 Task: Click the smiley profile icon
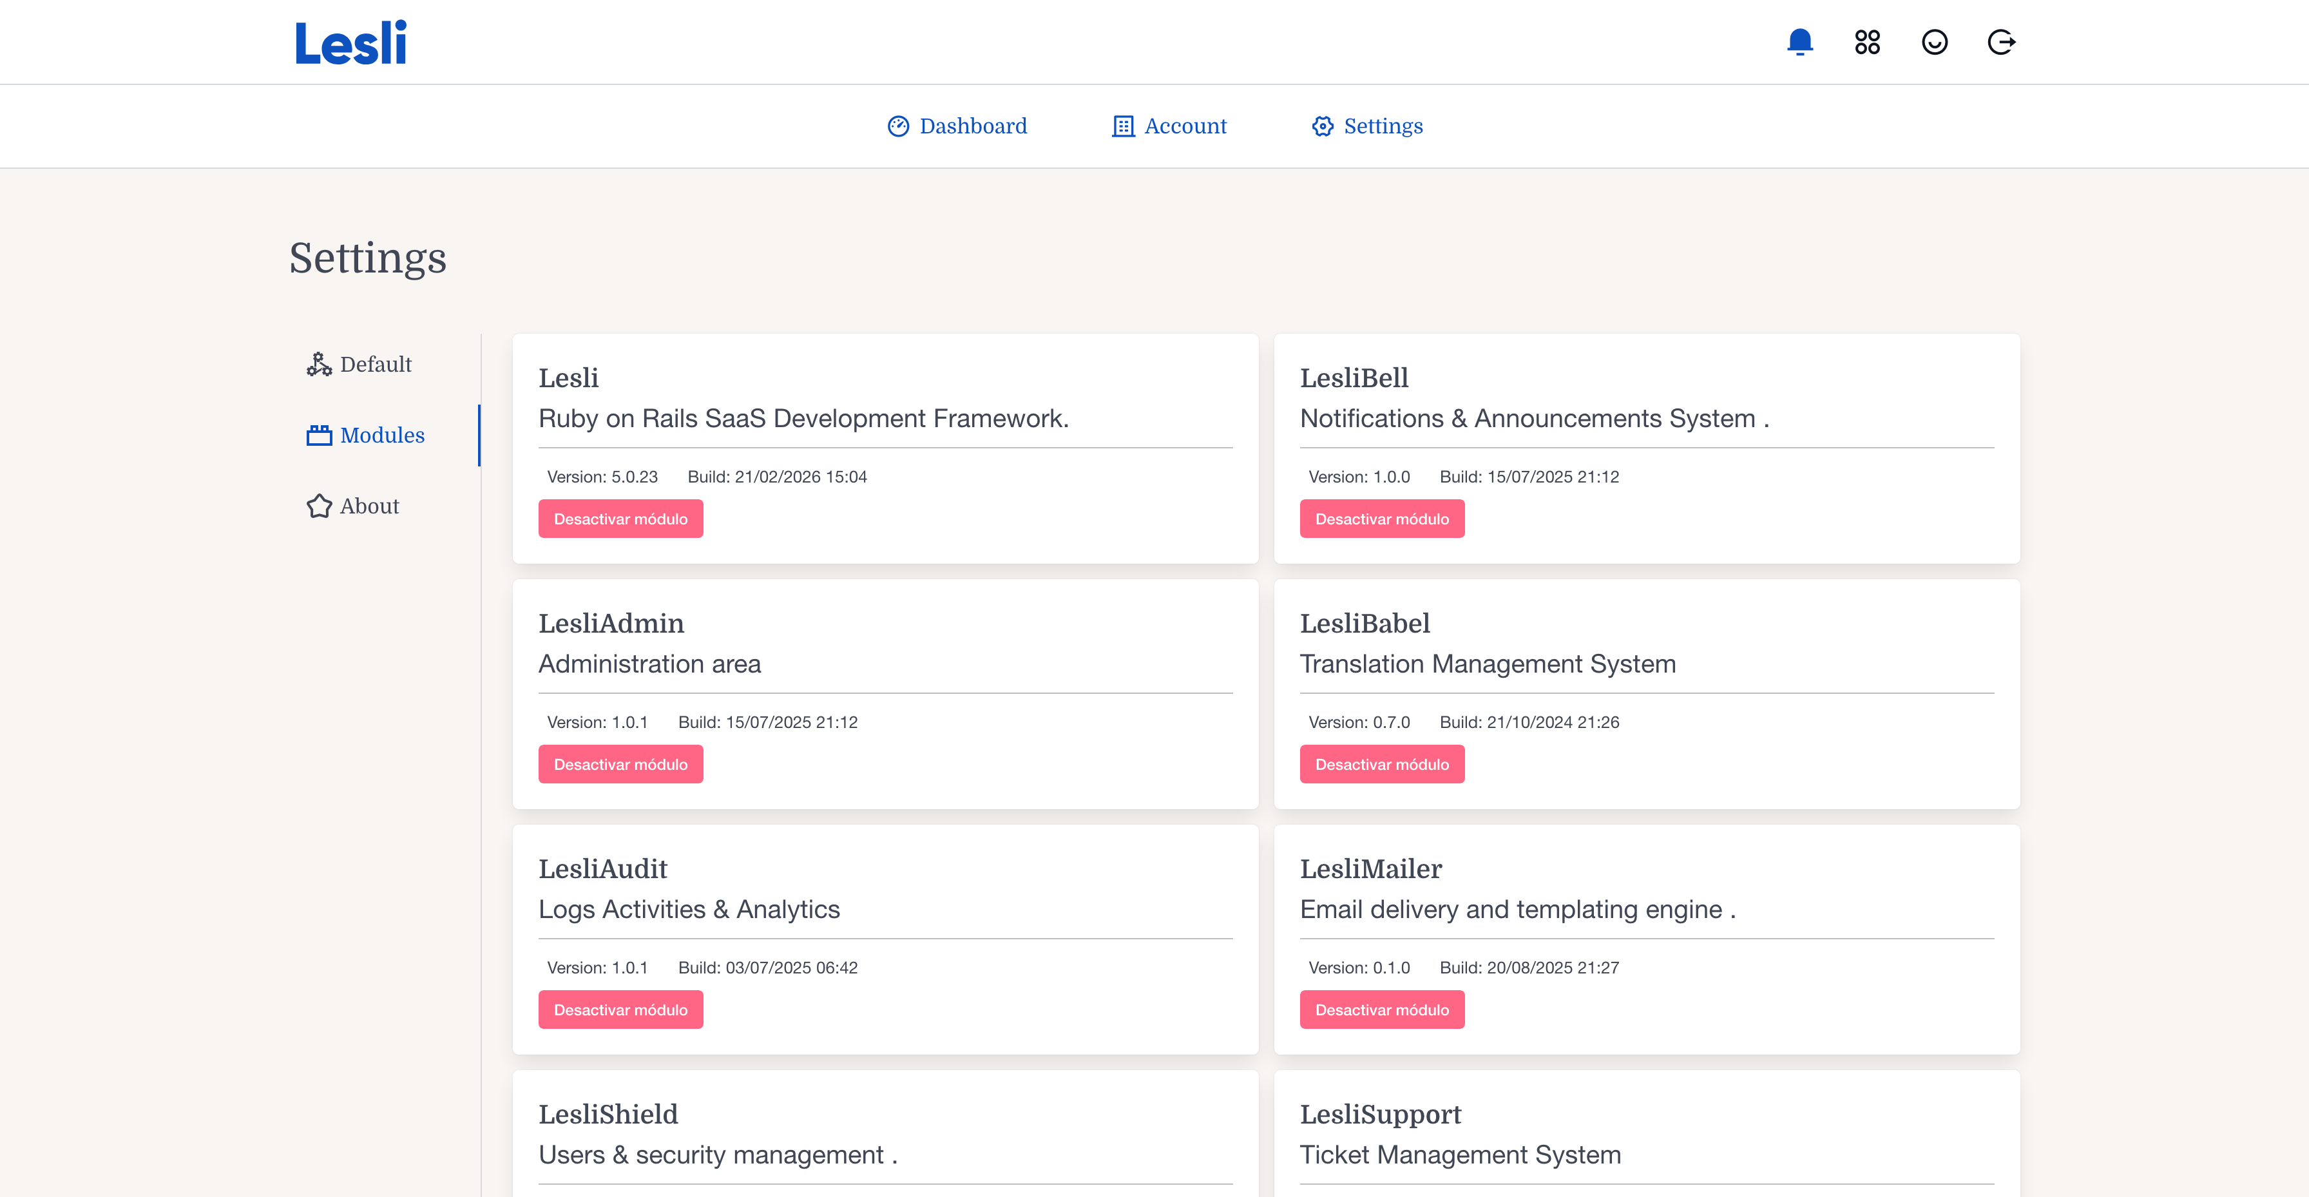(x=1934, y=42)
